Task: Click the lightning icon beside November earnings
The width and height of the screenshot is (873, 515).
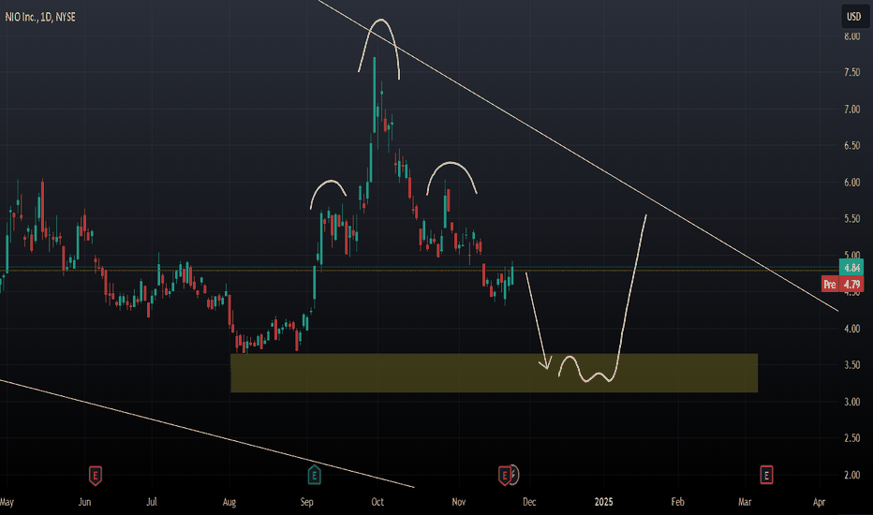Action: tap(514, 475)
